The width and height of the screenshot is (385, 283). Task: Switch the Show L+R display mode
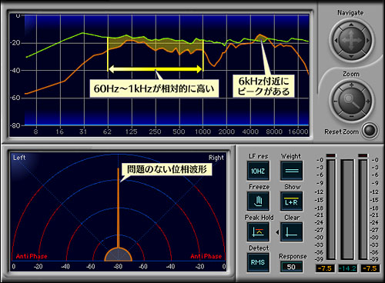tap(292, 201)
